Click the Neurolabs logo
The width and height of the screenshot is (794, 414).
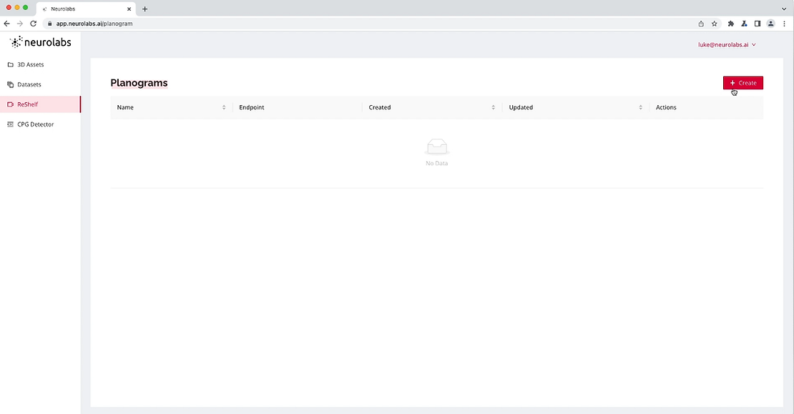pyautogui.click(x=41, y=42)
